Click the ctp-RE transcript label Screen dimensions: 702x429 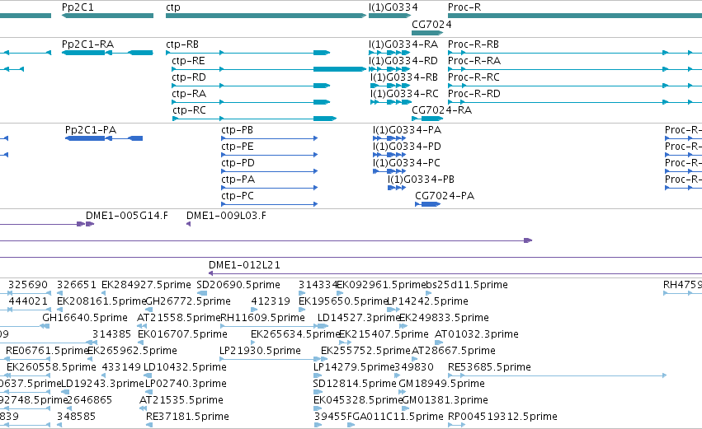188,61
